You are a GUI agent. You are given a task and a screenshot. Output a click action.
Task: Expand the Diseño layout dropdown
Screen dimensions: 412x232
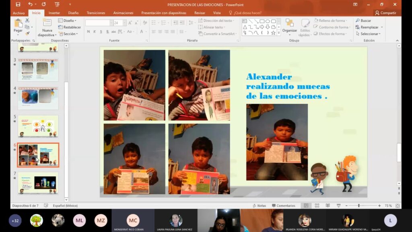(x=67, y=21)
